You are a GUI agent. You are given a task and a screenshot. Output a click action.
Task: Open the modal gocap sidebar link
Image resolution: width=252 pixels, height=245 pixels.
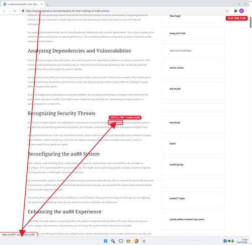[176, 164]
